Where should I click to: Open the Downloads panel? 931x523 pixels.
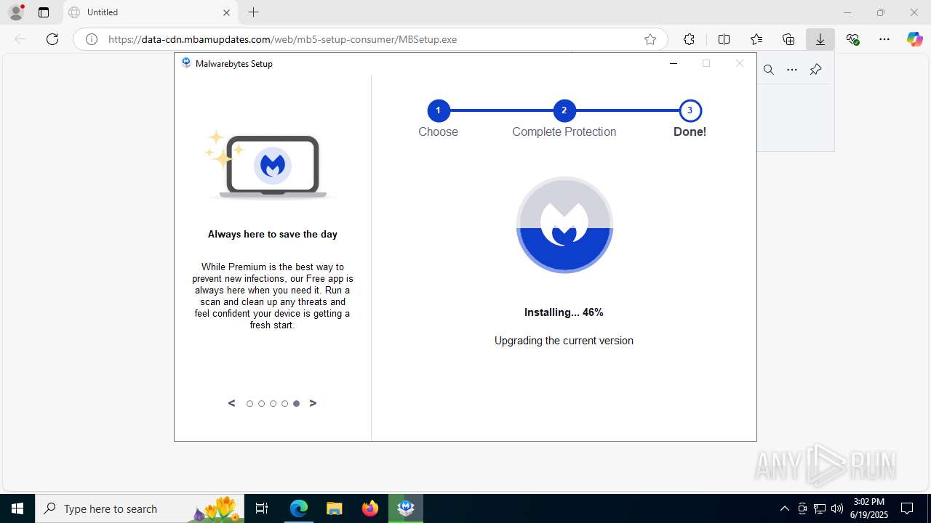[x=820, y=39]
